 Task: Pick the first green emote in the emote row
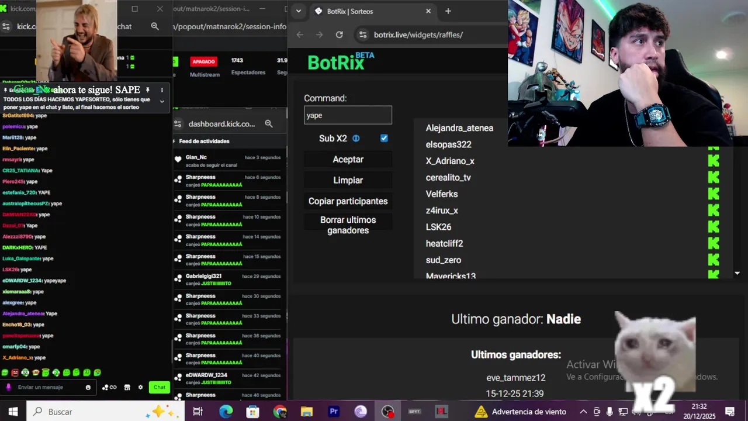[5, 372]
